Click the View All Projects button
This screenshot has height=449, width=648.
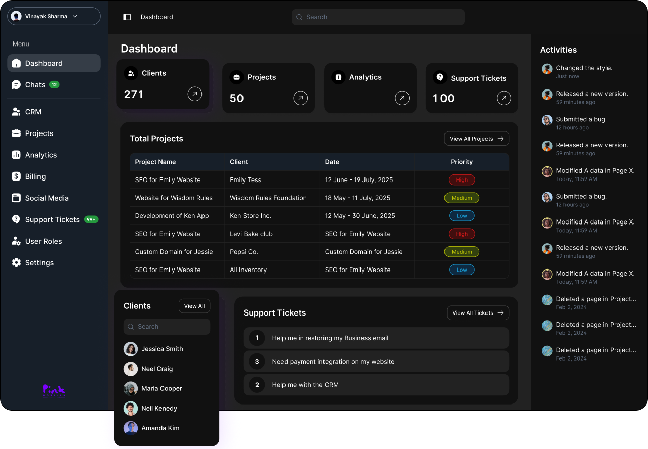click(x=476, y=139)
